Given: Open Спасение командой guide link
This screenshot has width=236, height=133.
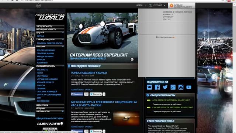Looking at the screenshot, I should point(47,92).
